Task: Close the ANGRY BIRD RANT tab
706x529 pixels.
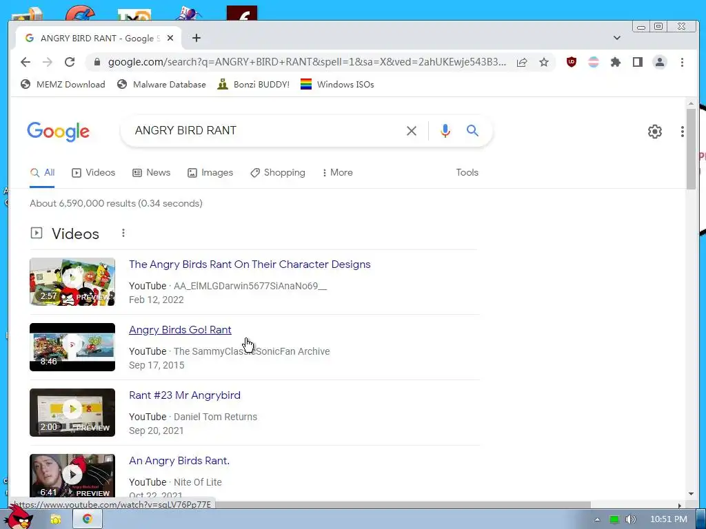Action: click(x=170, y=39)
